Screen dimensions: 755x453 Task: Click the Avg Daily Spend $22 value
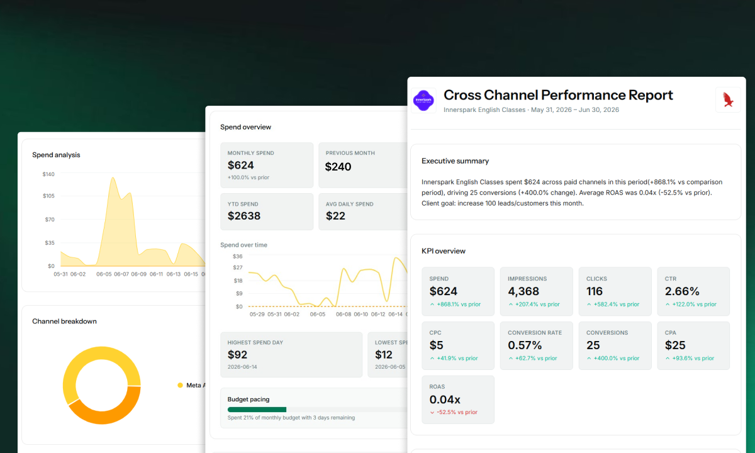click(335, 216)
